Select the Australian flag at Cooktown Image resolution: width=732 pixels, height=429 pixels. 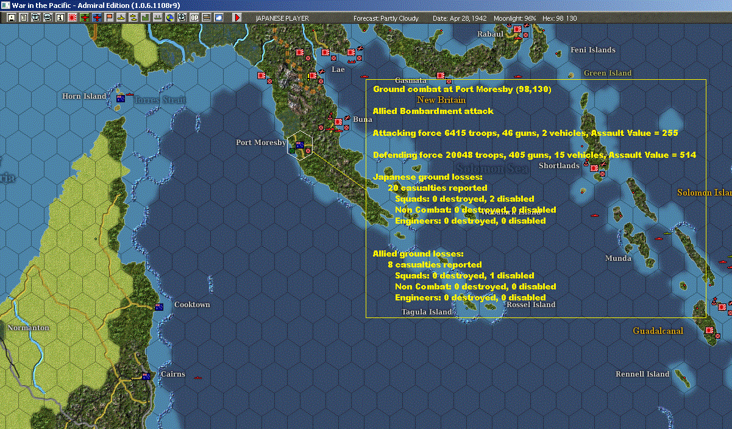159,307
